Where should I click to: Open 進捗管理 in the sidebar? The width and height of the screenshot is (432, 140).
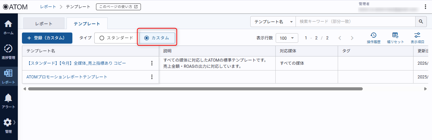[9, 52]
